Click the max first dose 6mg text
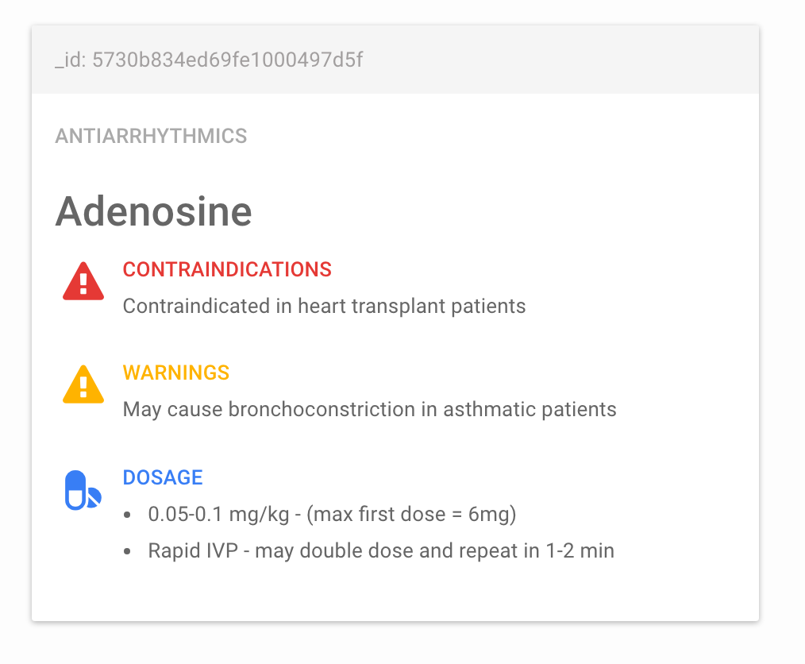 click(x=411, y=514)
